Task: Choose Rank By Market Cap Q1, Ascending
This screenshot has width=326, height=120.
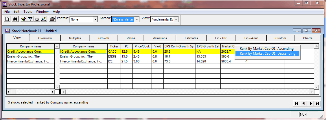Action: [x=266, y=49]
